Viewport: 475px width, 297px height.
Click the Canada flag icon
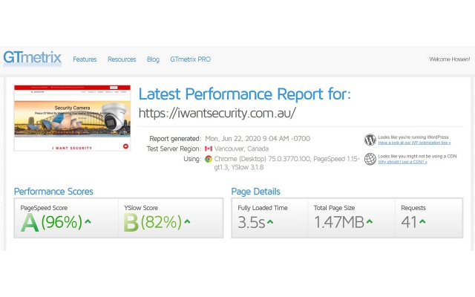[209, 148]
